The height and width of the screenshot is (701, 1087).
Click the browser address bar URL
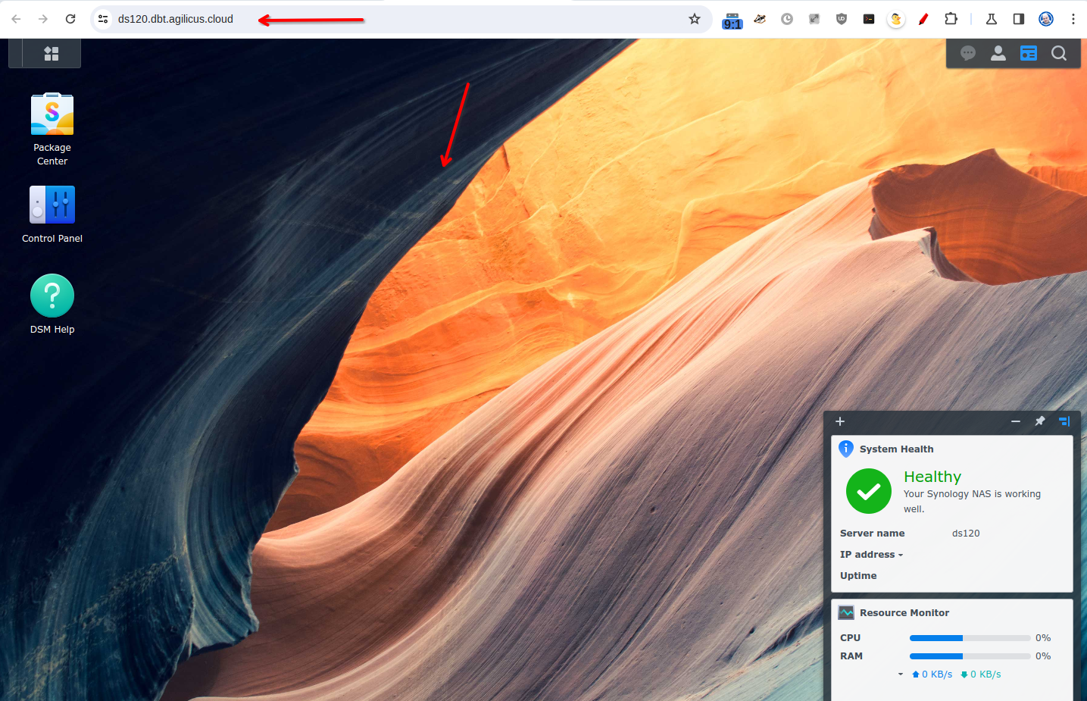click(176, 19)
